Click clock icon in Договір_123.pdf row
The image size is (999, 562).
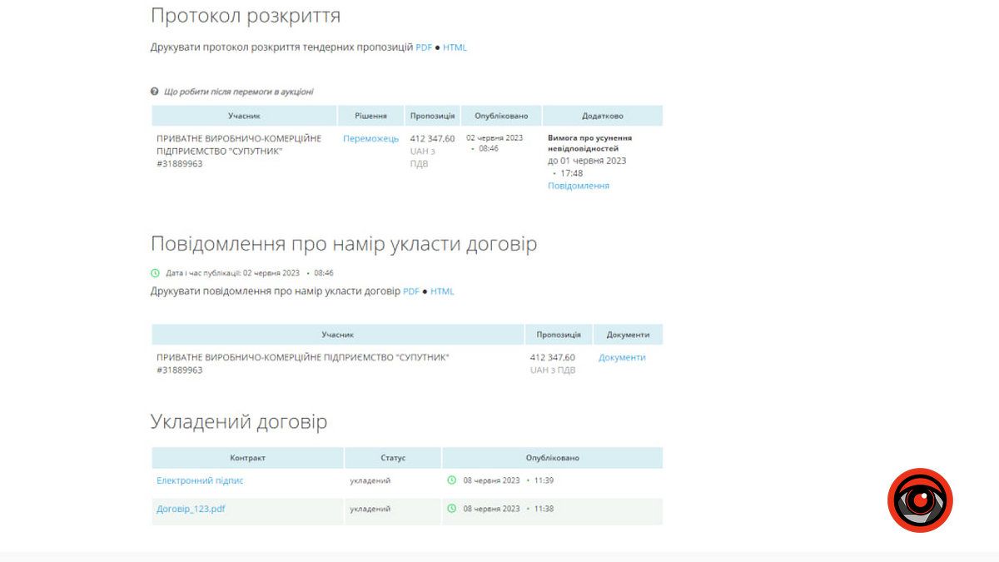pos(452,509)
